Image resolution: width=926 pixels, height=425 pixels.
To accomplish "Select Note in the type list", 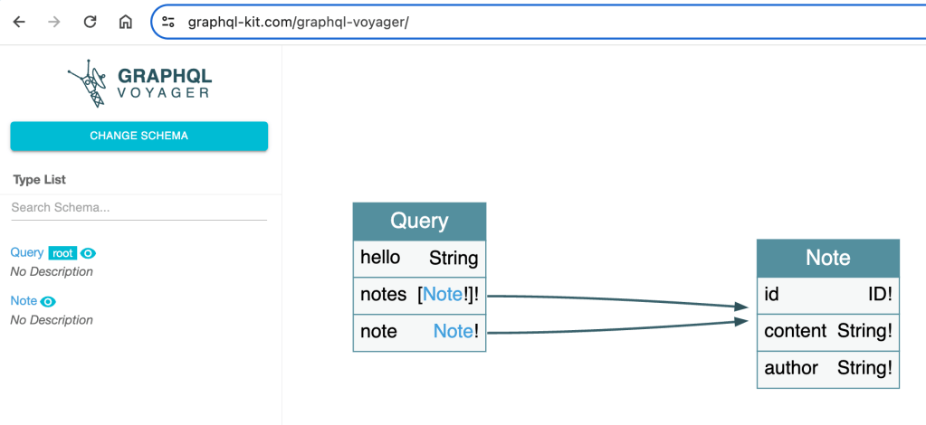I will pos(24,301).
